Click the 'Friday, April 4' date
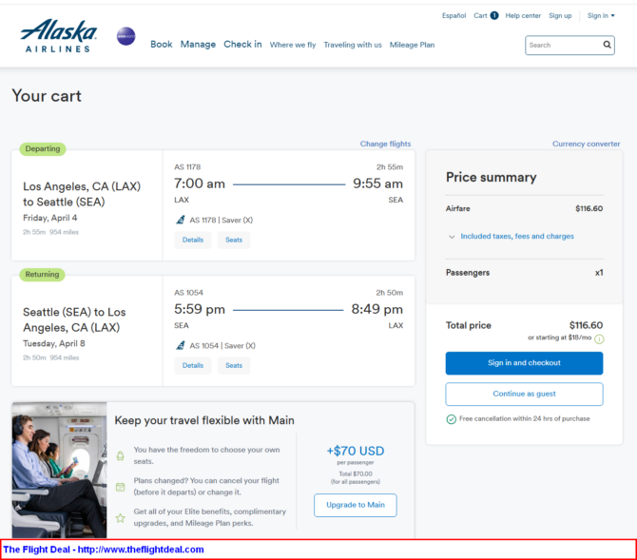 click(x=50, y=218)
